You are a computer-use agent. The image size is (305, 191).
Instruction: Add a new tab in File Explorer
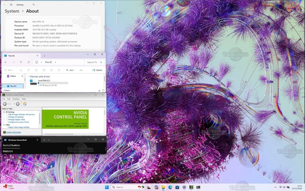point(44,56)
